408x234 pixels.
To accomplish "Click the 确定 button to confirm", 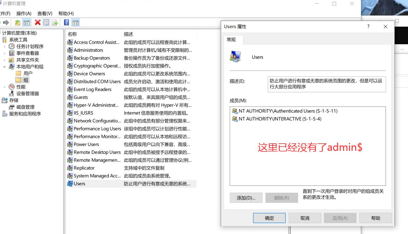I will (269, 218).
